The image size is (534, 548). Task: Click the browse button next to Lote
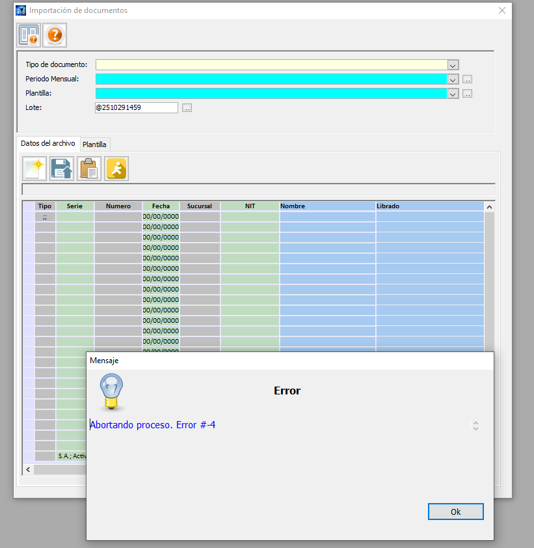pyautogui.click(x=187, y=108)
